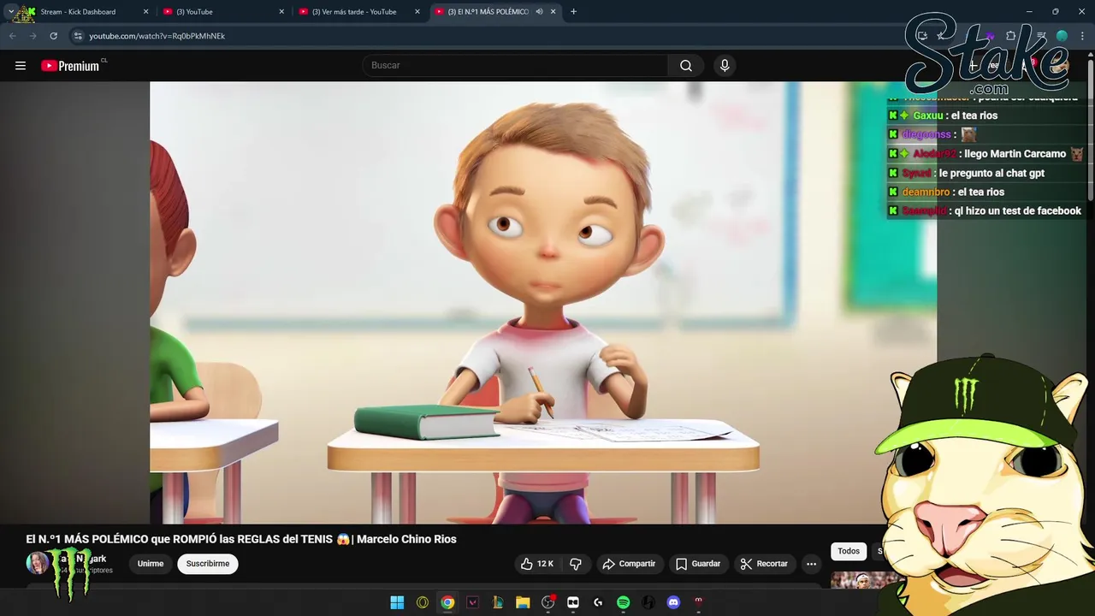Screen dimensions: 1095x616
Task: Open the Chrome profile avatar
Action: tap(1062, 36)
